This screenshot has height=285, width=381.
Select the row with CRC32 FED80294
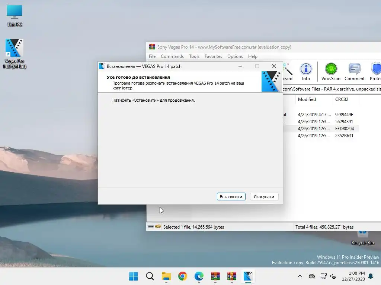point(321,128)
